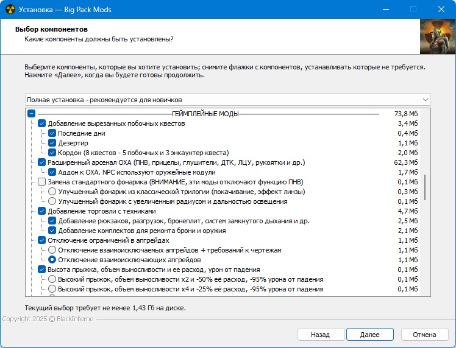Screen dimensions: 456x348
Task: Uncheck 'Аддон к ОХА' NPC modules checkbox
Action: pos(52,172)
